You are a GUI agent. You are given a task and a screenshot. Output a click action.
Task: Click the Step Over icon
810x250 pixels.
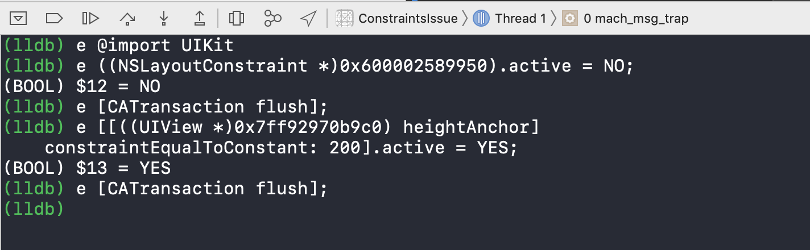pyautogui.click(x=127, y=19)
